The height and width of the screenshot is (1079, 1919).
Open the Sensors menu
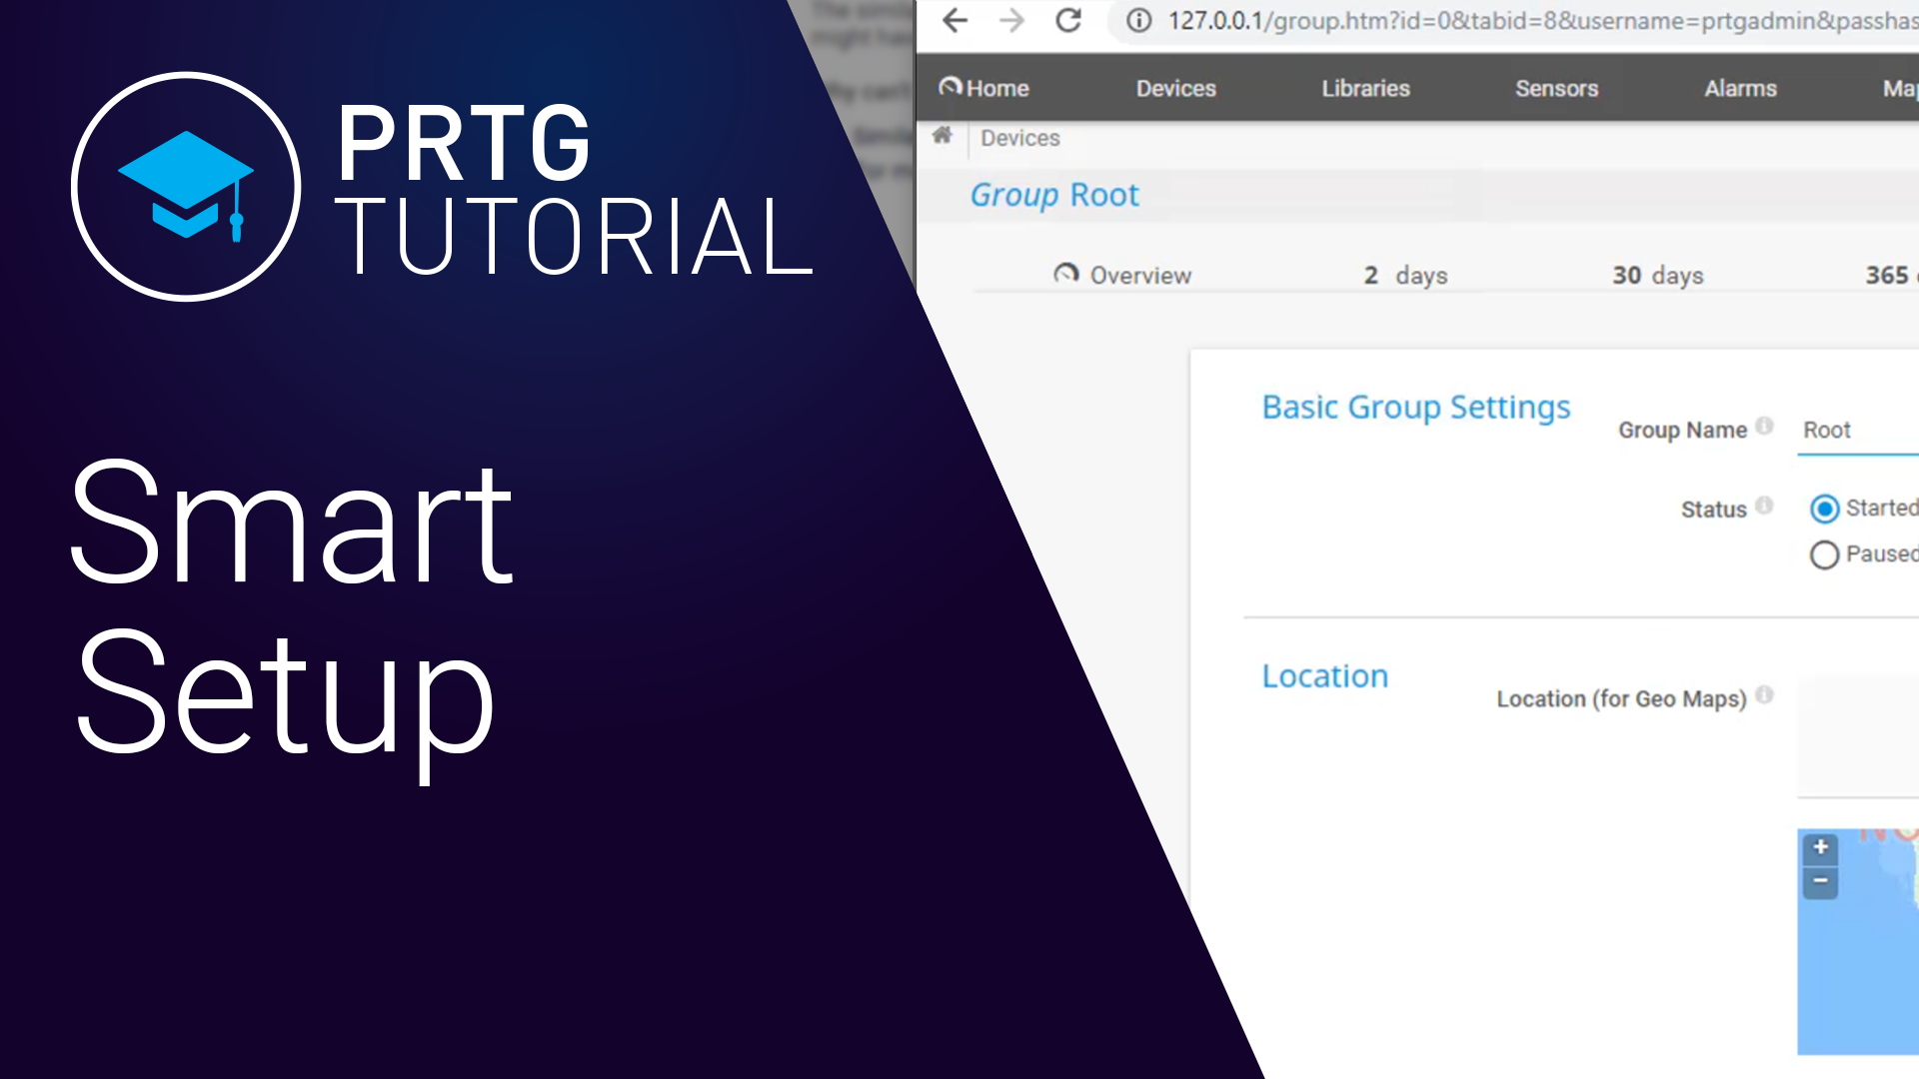1556,88
